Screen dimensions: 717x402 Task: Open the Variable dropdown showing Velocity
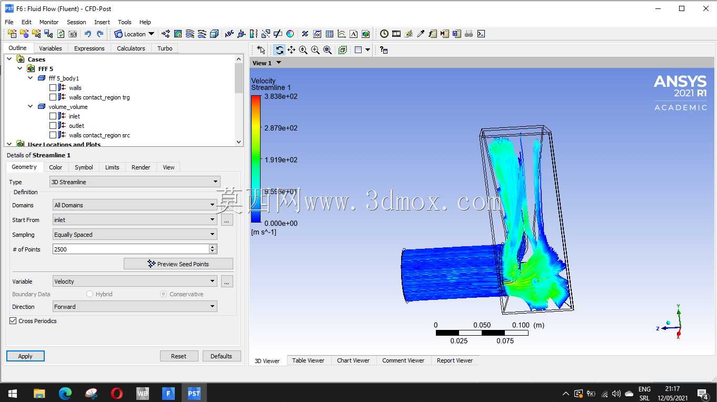(135, 282)
